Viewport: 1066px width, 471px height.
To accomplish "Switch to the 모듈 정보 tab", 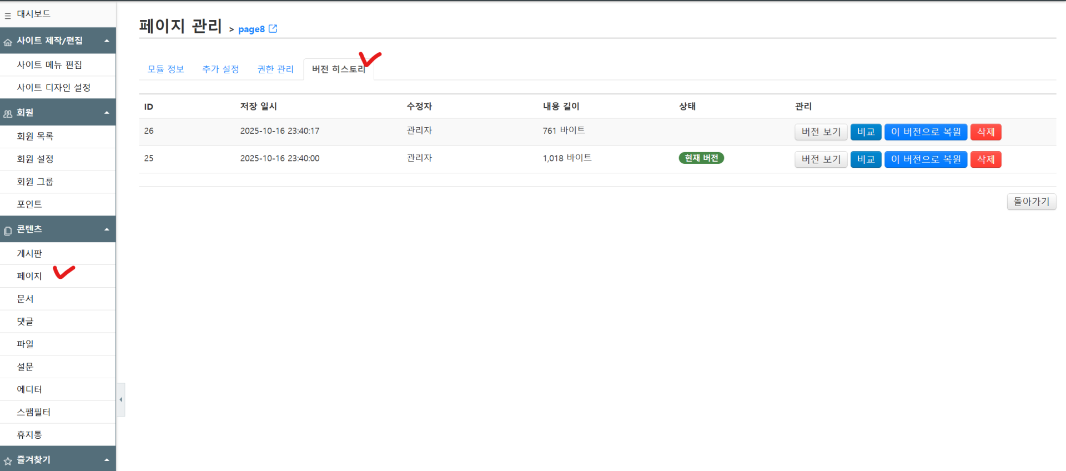I will click(165, 69).
